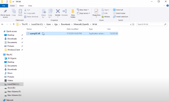The width and height of the screenshot is (169, 102).
Task: Open the File tab
Action: pos(4,6)
